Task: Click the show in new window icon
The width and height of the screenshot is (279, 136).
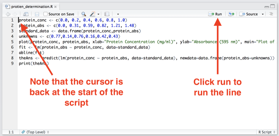Action: click(x=26, y=14)
